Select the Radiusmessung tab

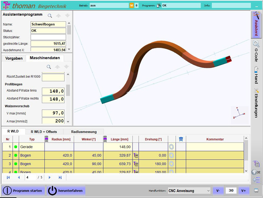84,132
